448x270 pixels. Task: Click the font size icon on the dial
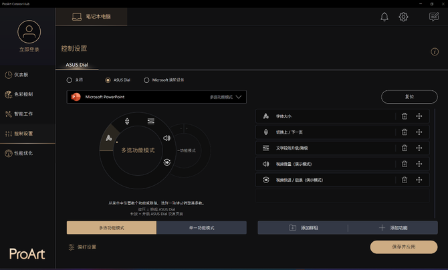coord(109,138)
